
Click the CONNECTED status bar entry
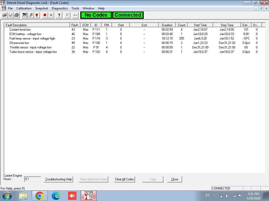pyautogui.click(x=227, y=188)
